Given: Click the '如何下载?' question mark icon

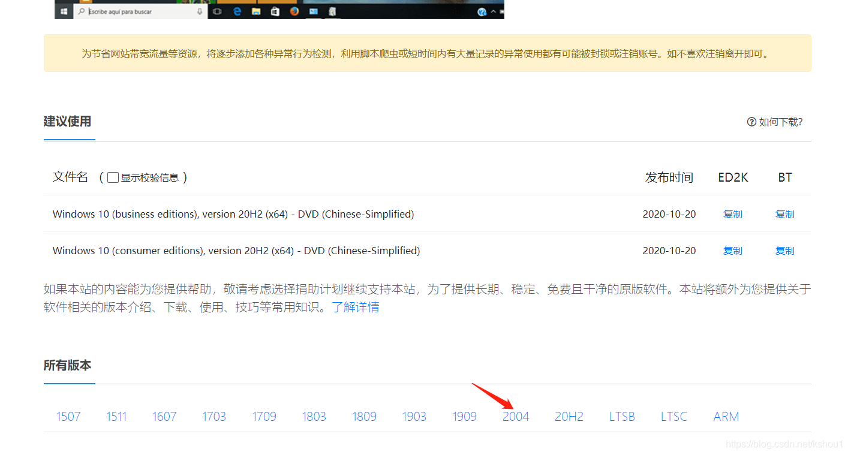Looking at the screenshot, I should (751, 122).
